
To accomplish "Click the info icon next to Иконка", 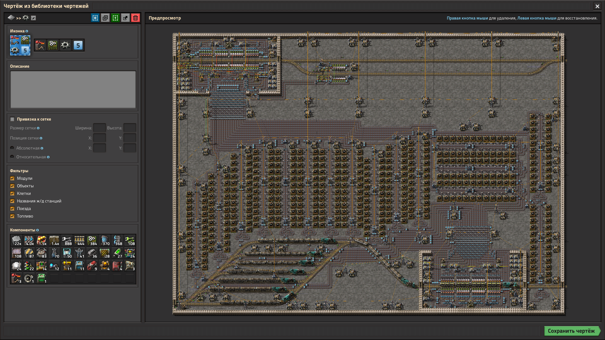I will (27, 31).
